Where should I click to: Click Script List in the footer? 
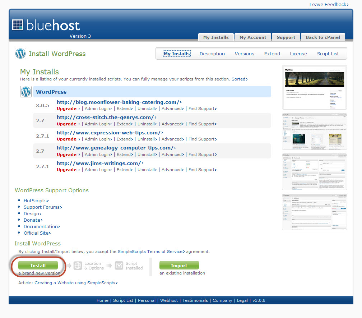pyautogui.click(x=123, y=300)
